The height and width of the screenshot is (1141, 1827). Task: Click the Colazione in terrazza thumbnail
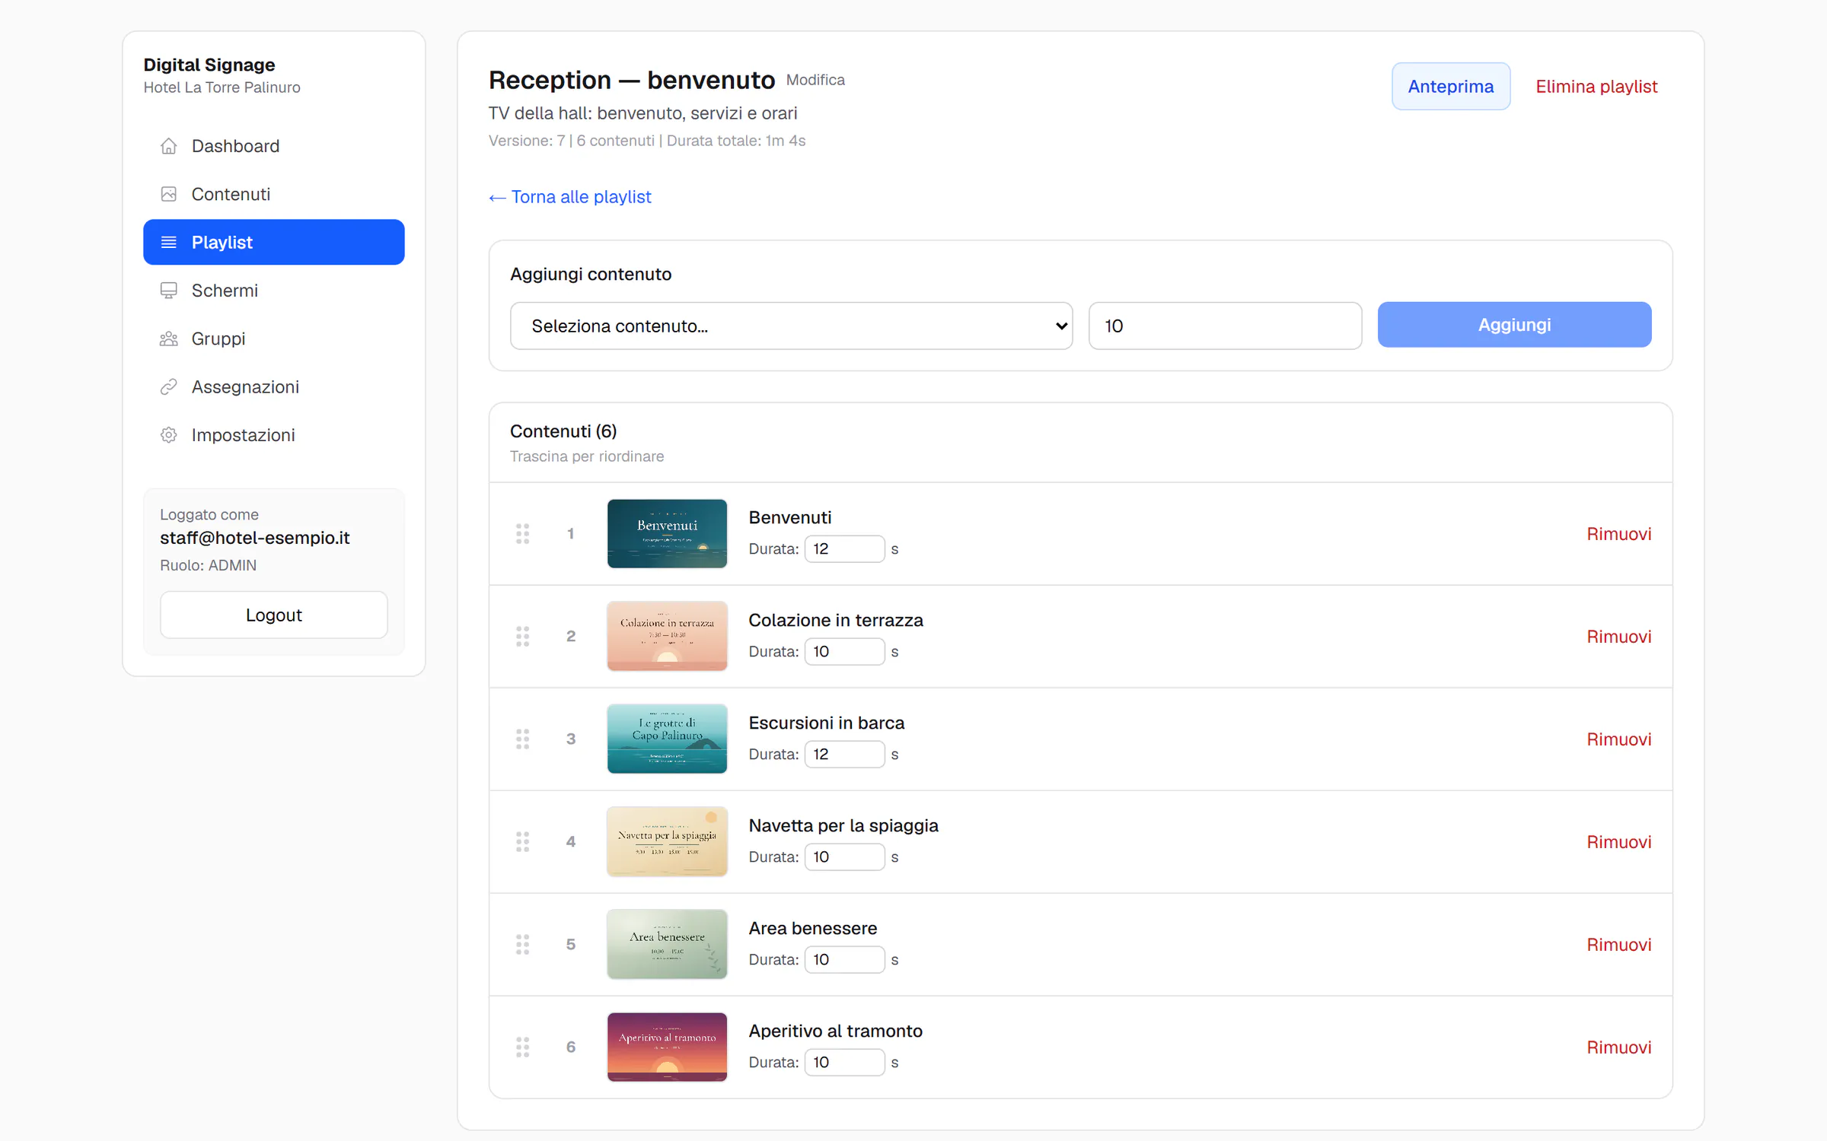coord(667,636)
